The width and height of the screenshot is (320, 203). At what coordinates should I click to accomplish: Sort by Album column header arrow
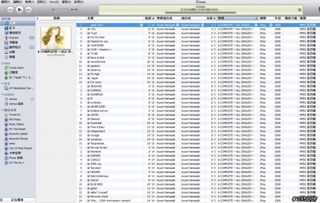tap(256, 18)
